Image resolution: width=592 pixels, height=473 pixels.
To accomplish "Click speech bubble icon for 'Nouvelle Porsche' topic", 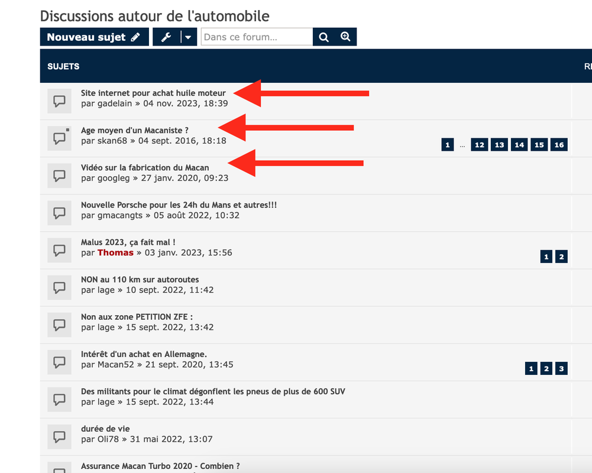I will pos(59,213).
